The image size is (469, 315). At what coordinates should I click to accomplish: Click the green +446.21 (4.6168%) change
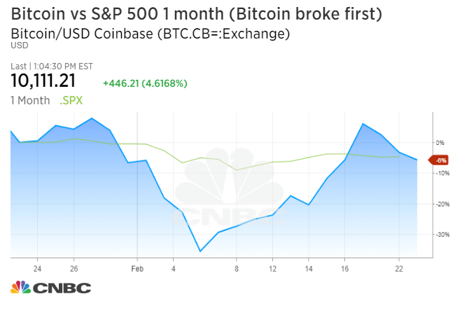point(145,83)
